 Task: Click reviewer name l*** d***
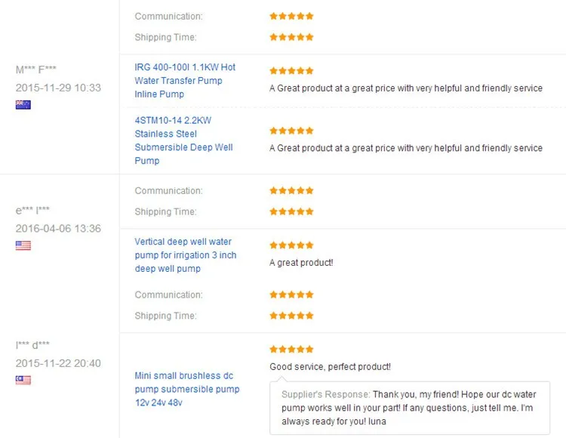[32, 344]
